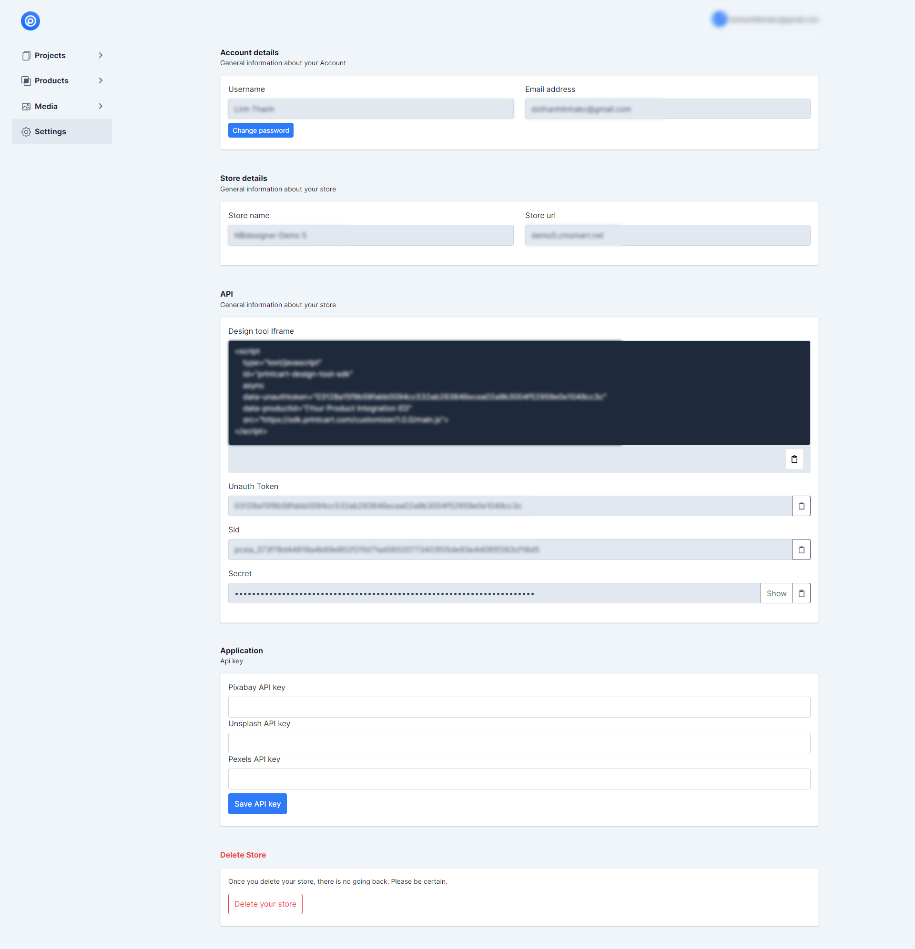Click Change password button
This screenshot has height=949, width=915.
point(260,130)
